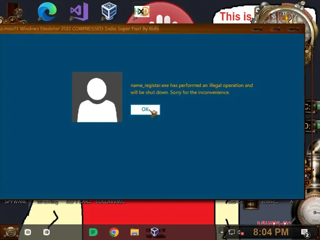Click the speaker gadget beside Technic...
The height and width of the screenshot is (240, 320).
point(251,204)
